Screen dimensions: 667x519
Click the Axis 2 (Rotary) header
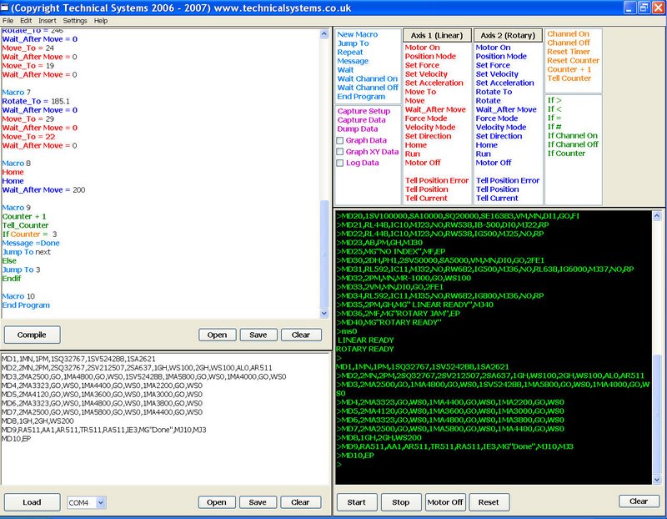tap(507, 36)
